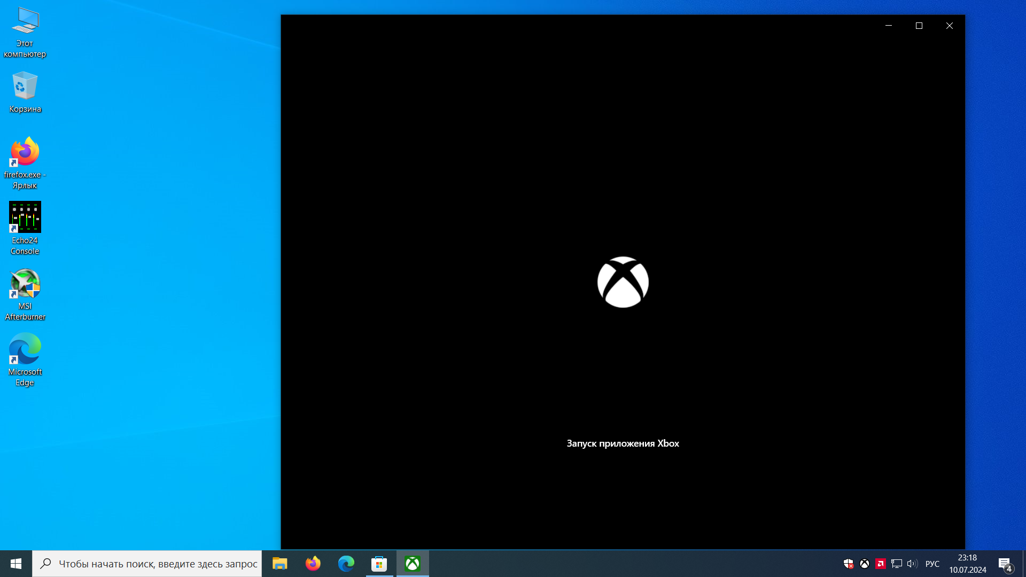The width and height of the screenshot is (1026, 577).
Task: Open the notification center with 4 alerts
Action: coord(1005,564)
